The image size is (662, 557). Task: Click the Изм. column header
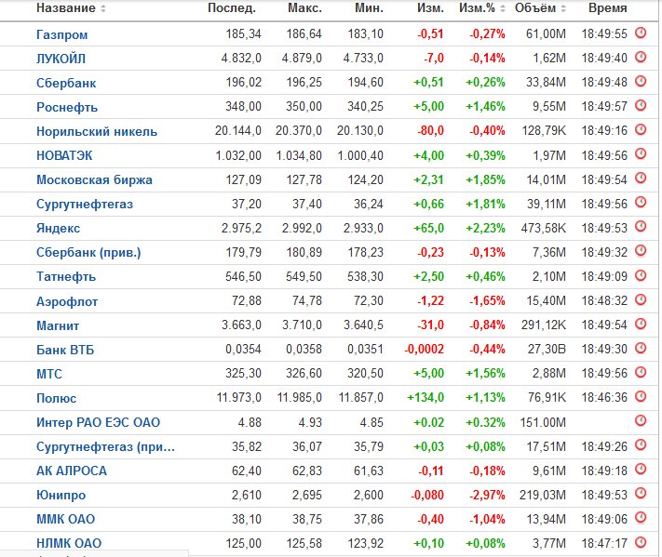(430, 8)
